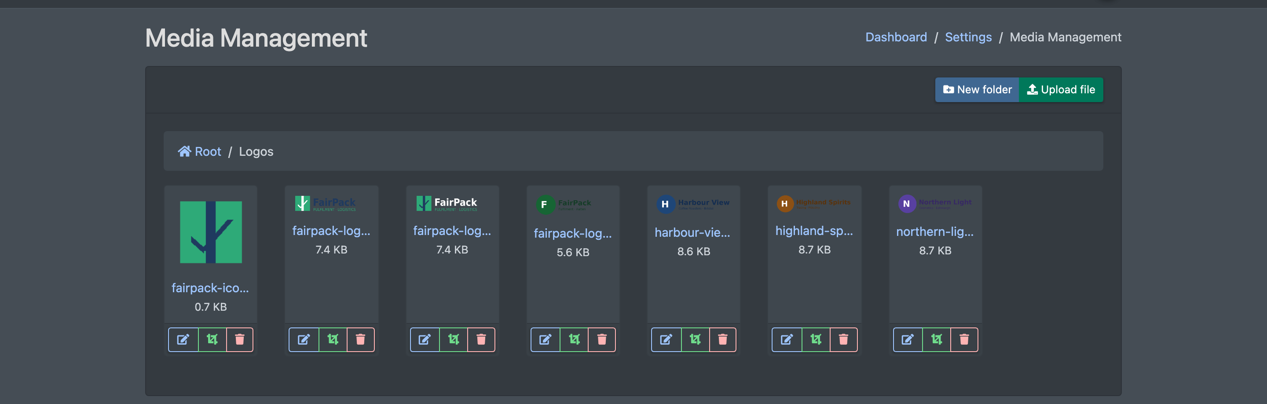Open the highland-sp... file name link
The image size is (1267, 404).
(x=814, y=231)
